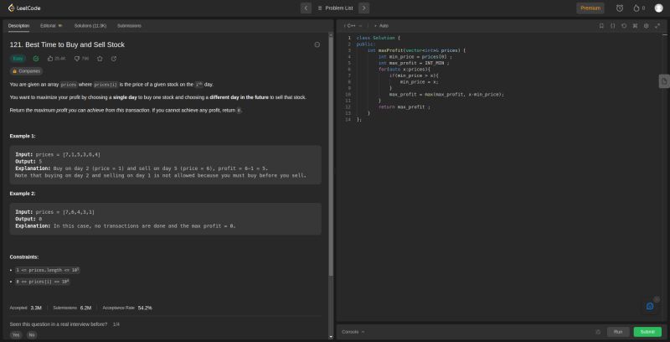Viewport: 670px width, 342px height.
Task: Switch to the Solutions tab
Action: 89,26
